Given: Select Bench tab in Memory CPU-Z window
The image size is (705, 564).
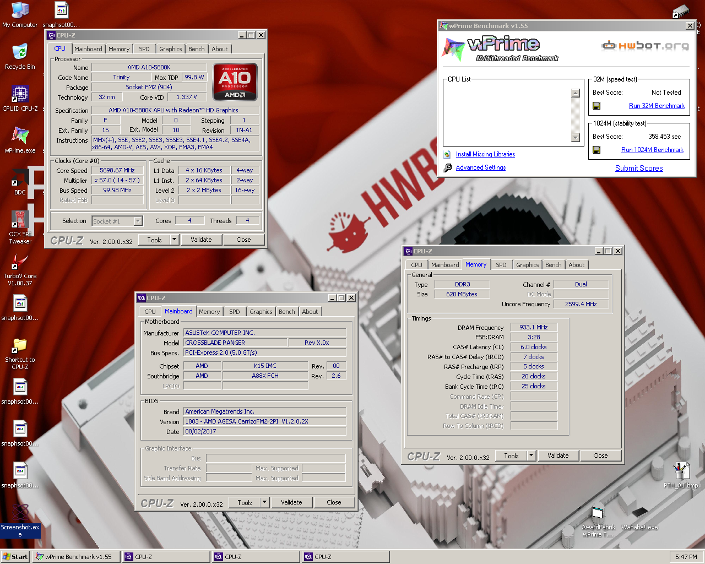Looking at the screenshot, I should [x=554, y=265].
